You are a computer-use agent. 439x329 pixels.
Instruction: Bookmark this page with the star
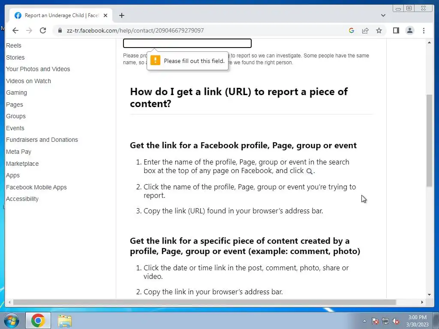379,30
